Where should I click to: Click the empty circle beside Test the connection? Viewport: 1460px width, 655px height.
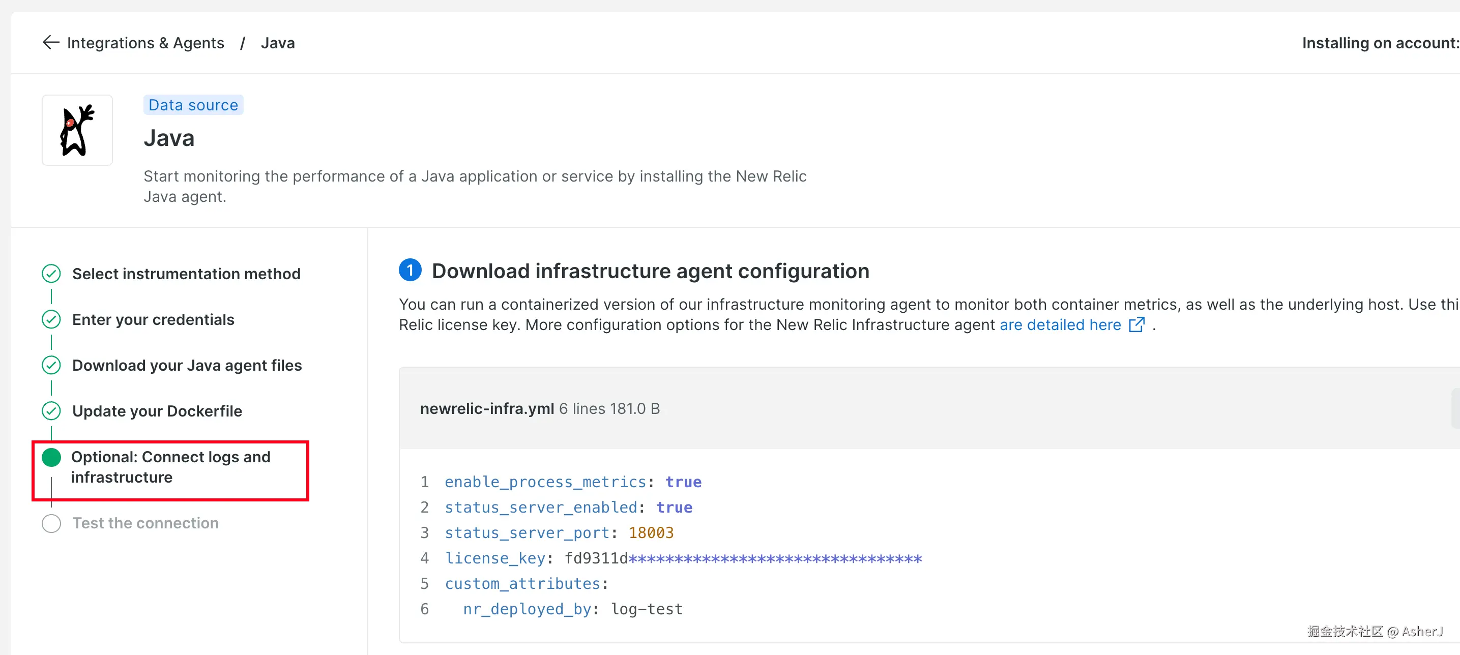[51, 523]
